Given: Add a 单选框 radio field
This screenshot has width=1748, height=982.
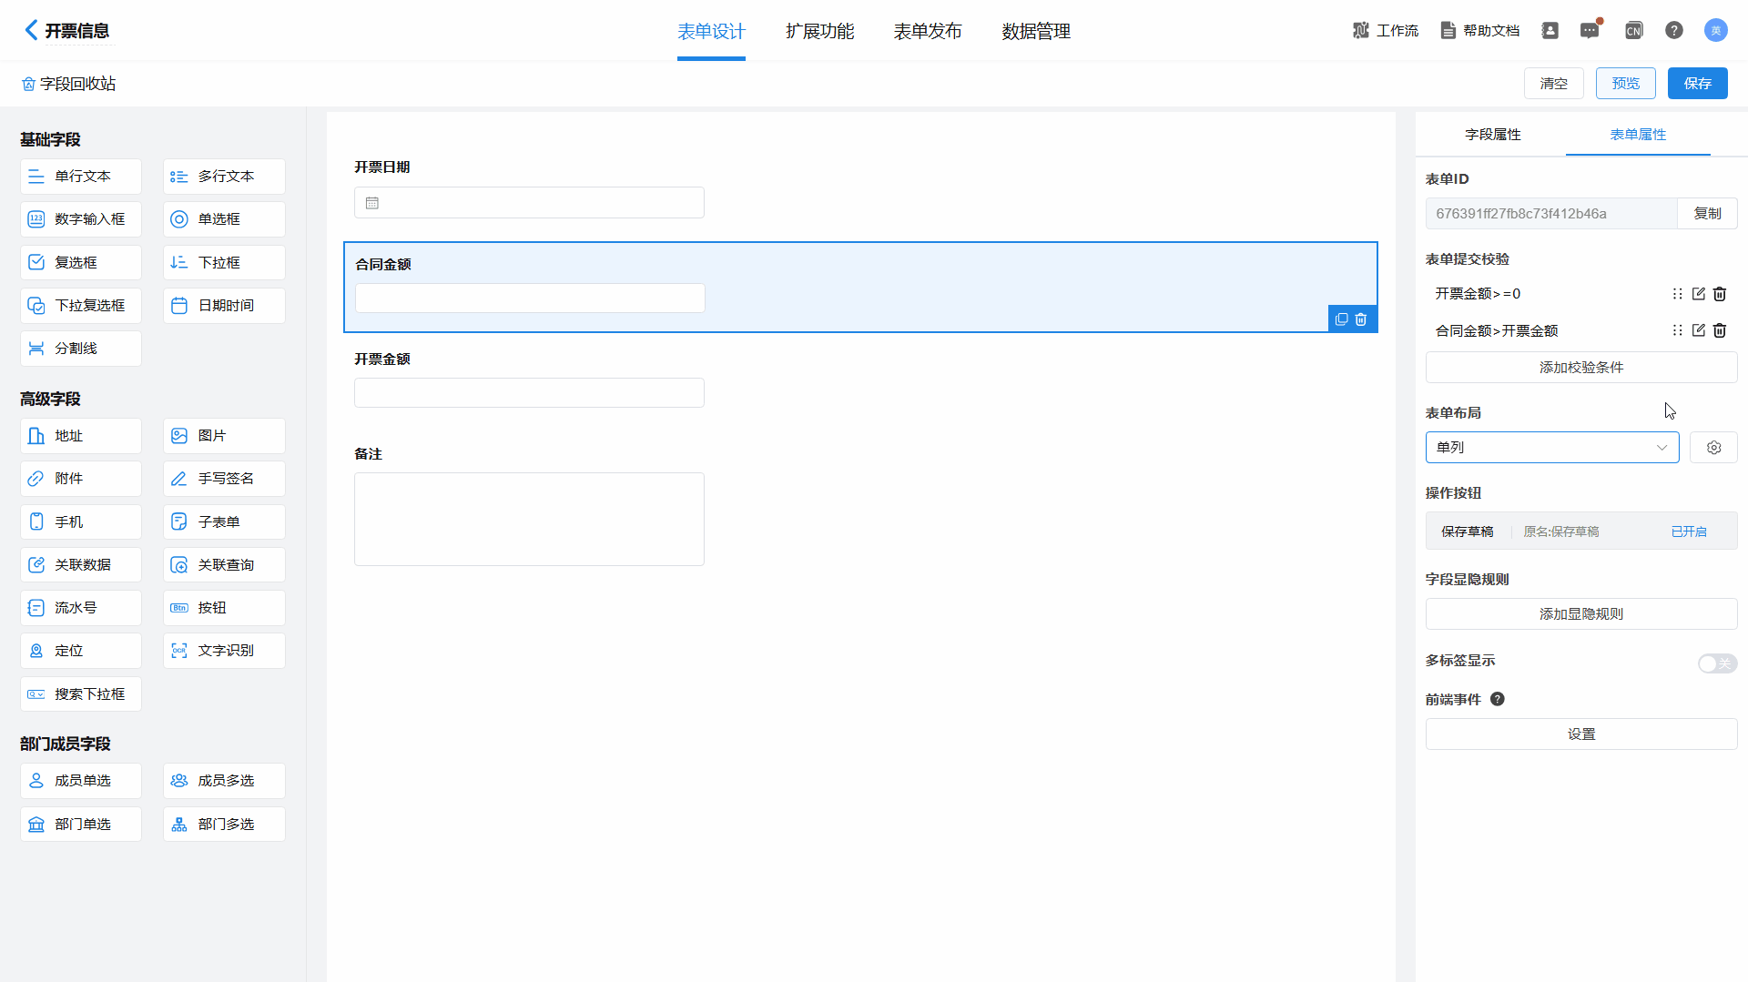Looking at the screenshot, I should (224, 219).
